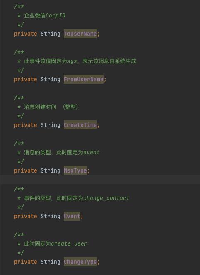Click private keyword before ToUserName

point(26,34)
